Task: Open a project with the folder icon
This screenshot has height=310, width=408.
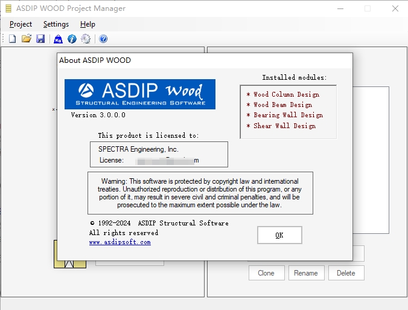Action: [x=27, y=39]
